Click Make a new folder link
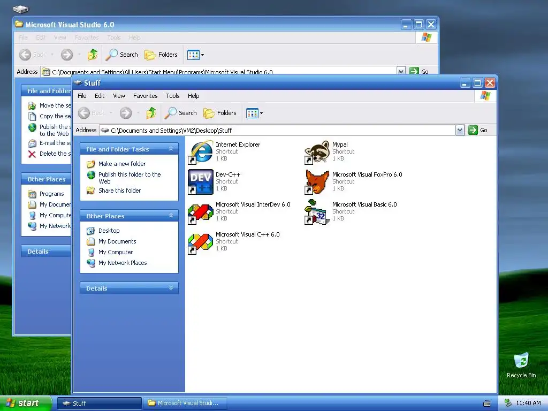The width and height of the screenshot is (548, 411). pyautogui.click(x=122, y=164)
